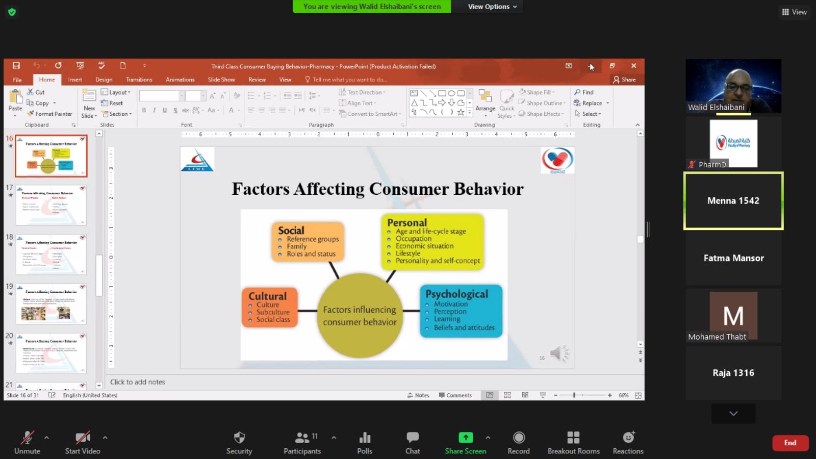Screen dimensions: 816x459
Task: Open the Polls icon
Action: point(365,443)
